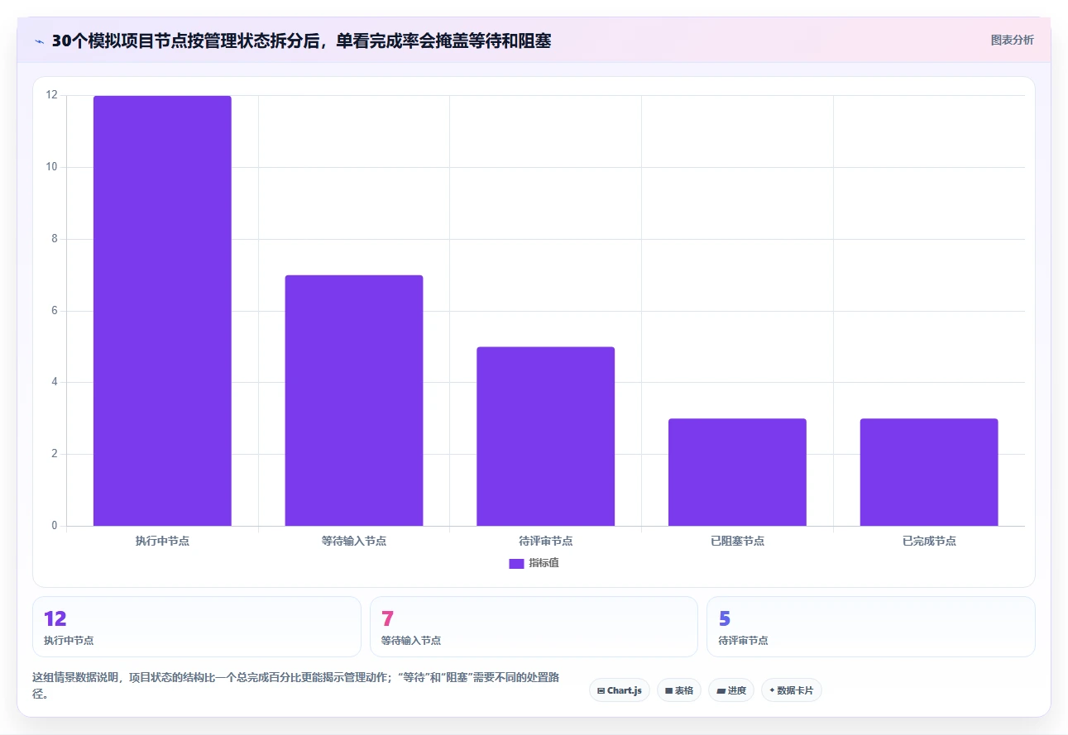Open the 表格 tag chip
Image resolution: width=1068 pixels, height=735 pixels.
coord(679,690)
